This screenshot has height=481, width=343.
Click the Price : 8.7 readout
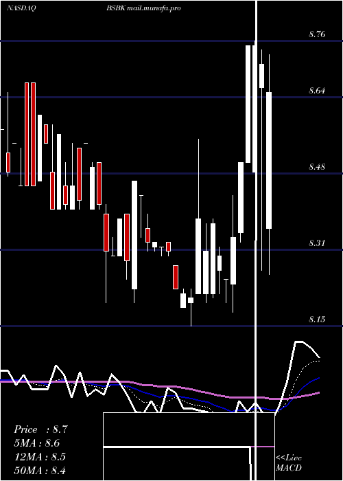tap(40, 429)
